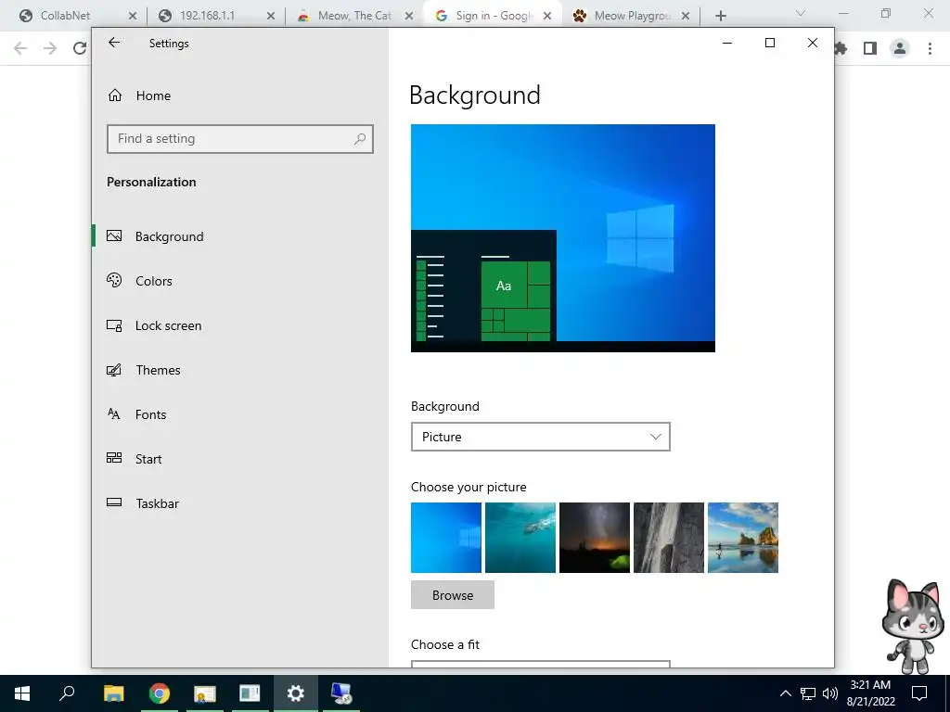The height and width of the screenshot is (712, 950).
Task: Click Settings gear on taskbar
Action: click(296, 693)
